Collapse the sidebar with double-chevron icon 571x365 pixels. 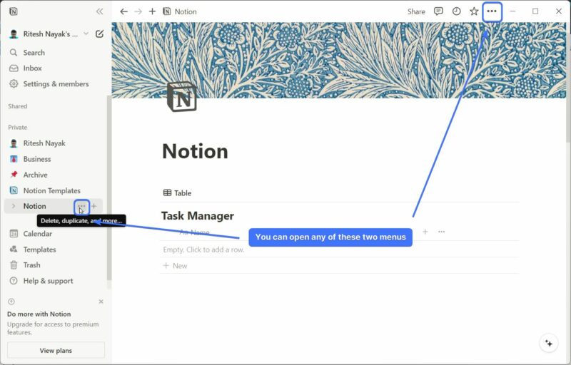click(99, 11)
